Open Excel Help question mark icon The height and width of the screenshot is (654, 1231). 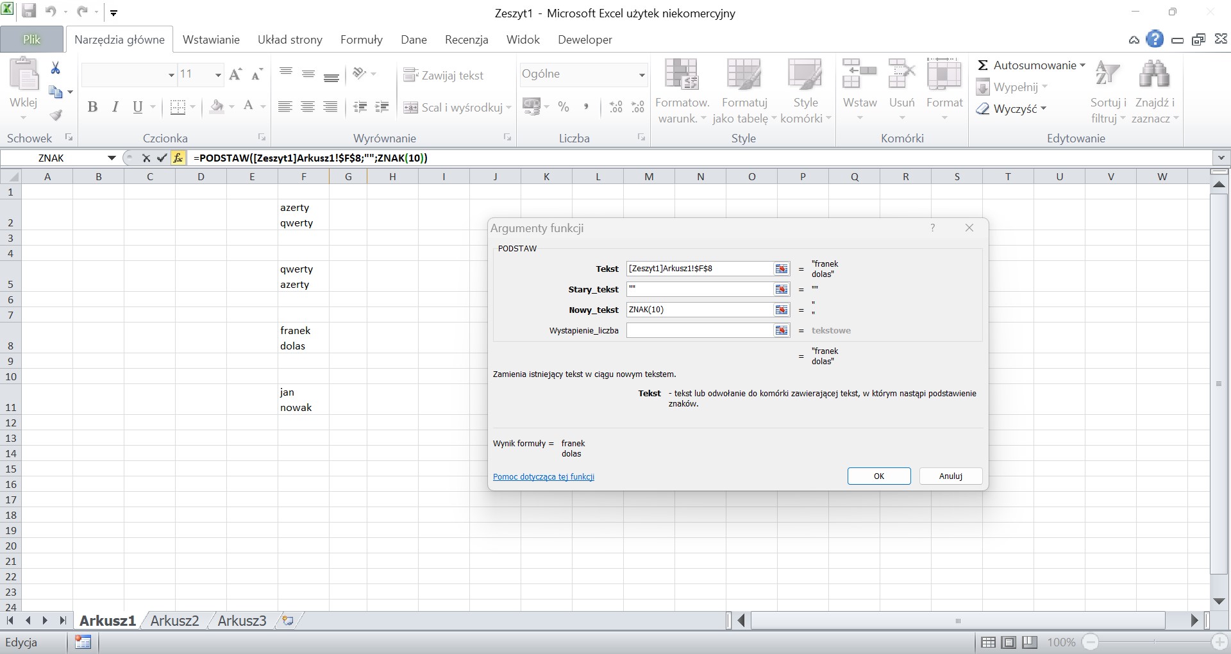pyautogui.click(x=1155, y=40)
